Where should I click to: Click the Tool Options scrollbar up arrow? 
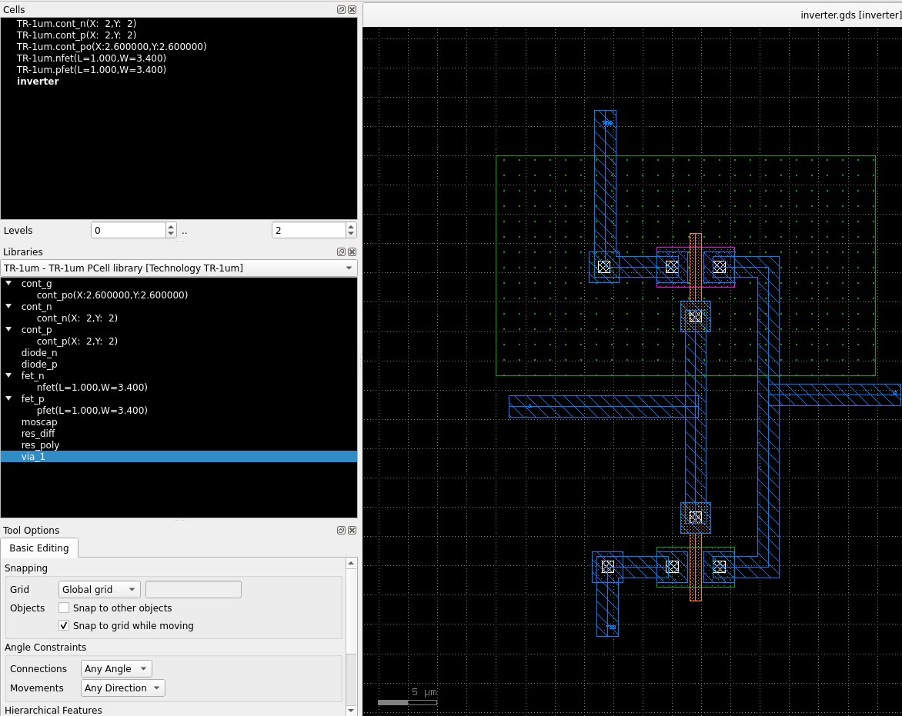[x=351, y=564]
